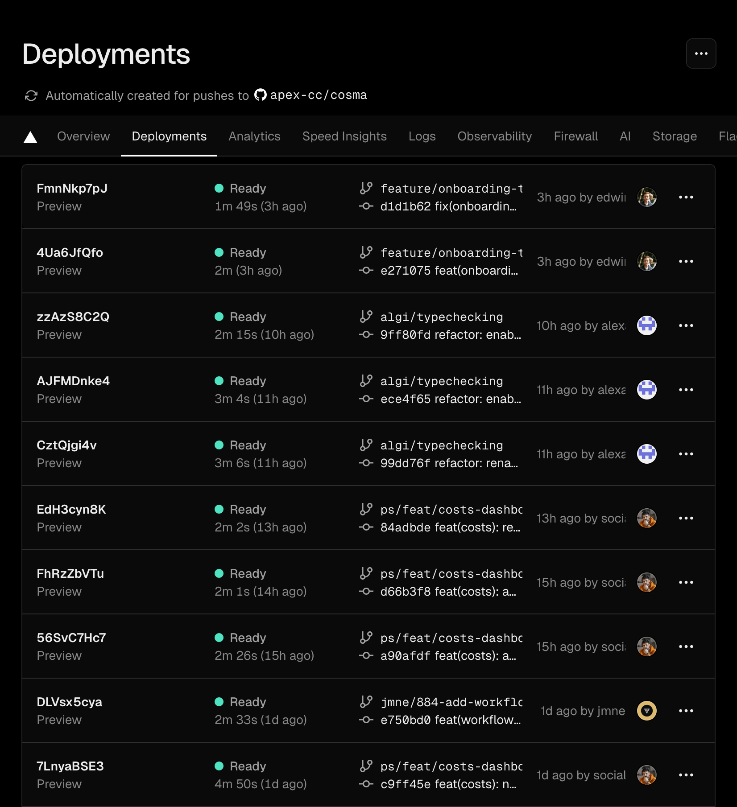
Task: Click author avatar on FhRzZbVTu row
Action: pos(646,582)
